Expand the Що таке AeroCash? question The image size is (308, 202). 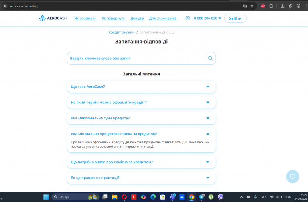[141, 87]
